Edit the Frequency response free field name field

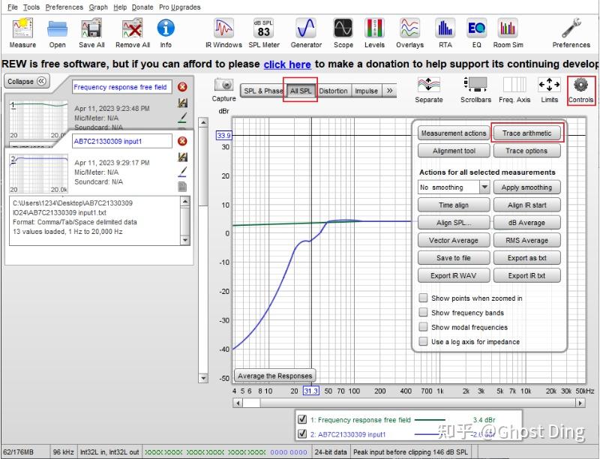tap(122, 87)
